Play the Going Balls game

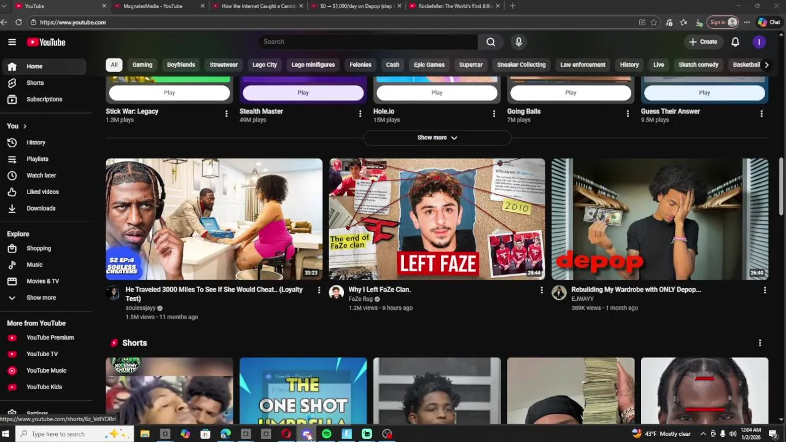coord(570,93)
